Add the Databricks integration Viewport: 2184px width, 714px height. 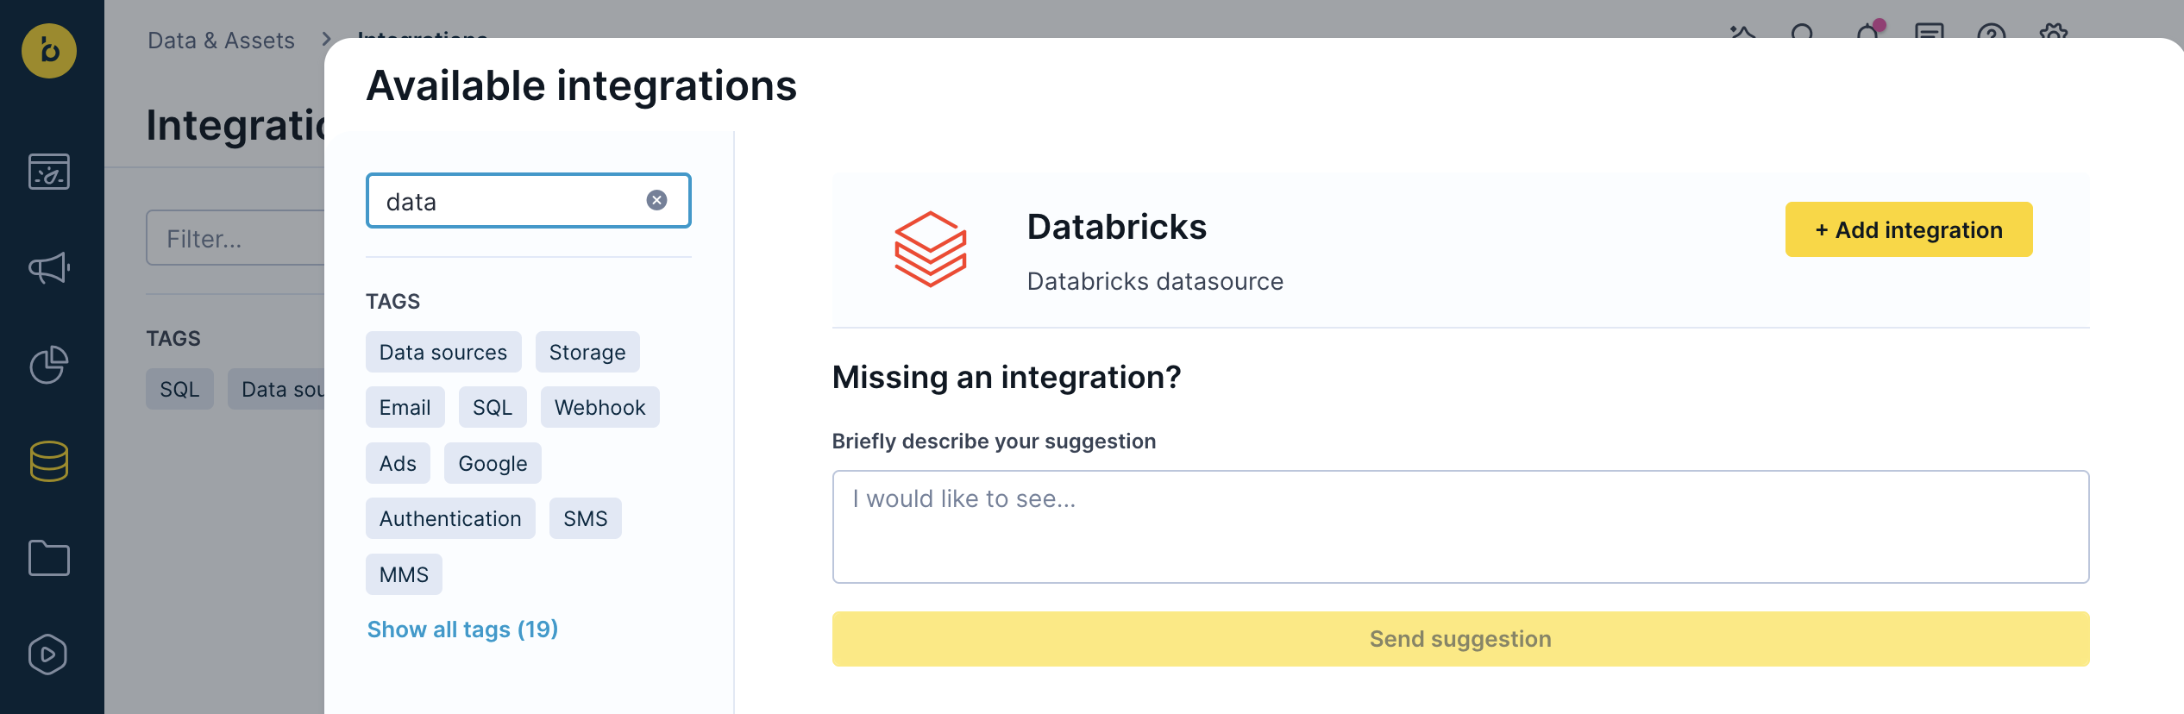click(1909, 229)
